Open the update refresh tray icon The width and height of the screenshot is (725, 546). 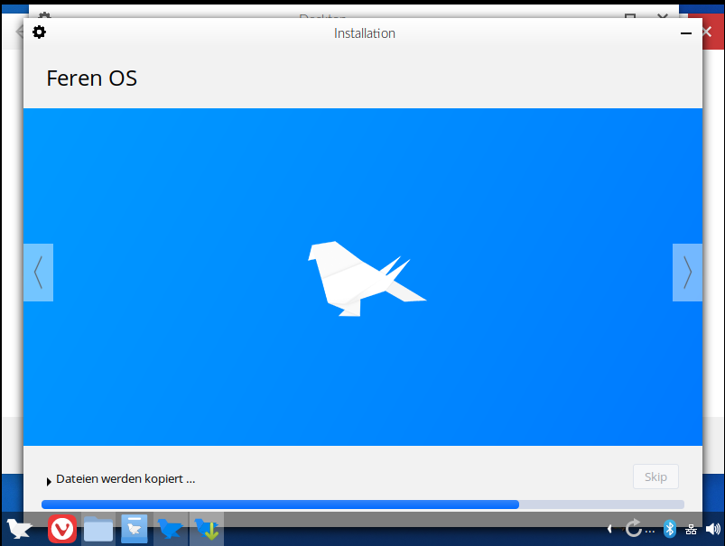(x=634, y=529)
